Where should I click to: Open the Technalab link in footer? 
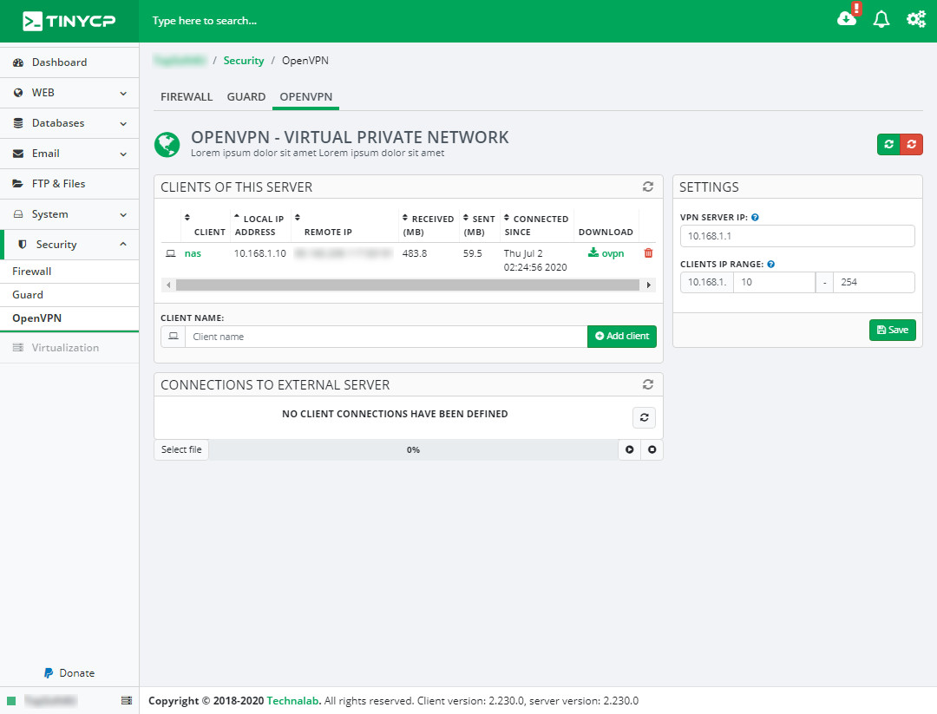click(x=293, y=701)
